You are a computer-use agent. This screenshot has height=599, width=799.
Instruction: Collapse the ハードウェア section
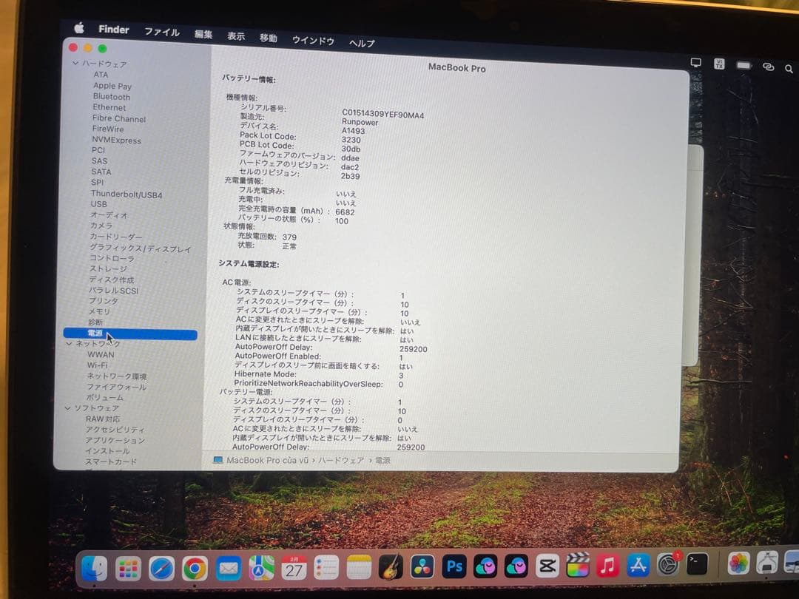(75, 63)
